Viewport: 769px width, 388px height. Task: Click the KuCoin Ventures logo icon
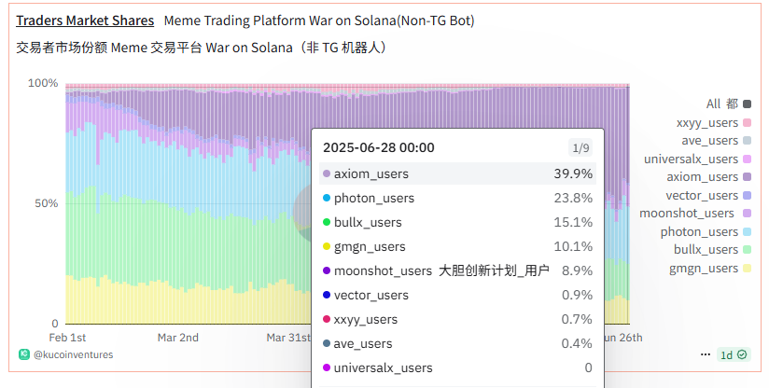click(24, 354)
